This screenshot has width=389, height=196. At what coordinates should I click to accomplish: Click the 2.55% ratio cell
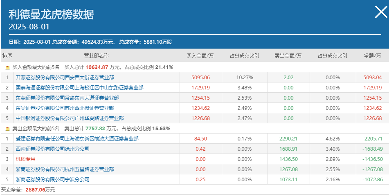pyautogui.click(x=333, y=169)
